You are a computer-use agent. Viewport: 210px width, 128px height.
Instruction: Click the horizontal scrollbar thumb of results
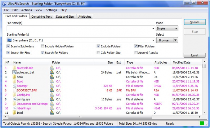[80, 117]
